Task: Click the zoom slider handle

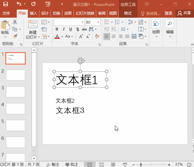Action: point(141,165)
